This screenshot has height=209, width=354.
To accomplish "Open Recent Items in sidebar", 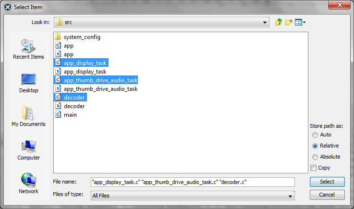I will 28,49.
